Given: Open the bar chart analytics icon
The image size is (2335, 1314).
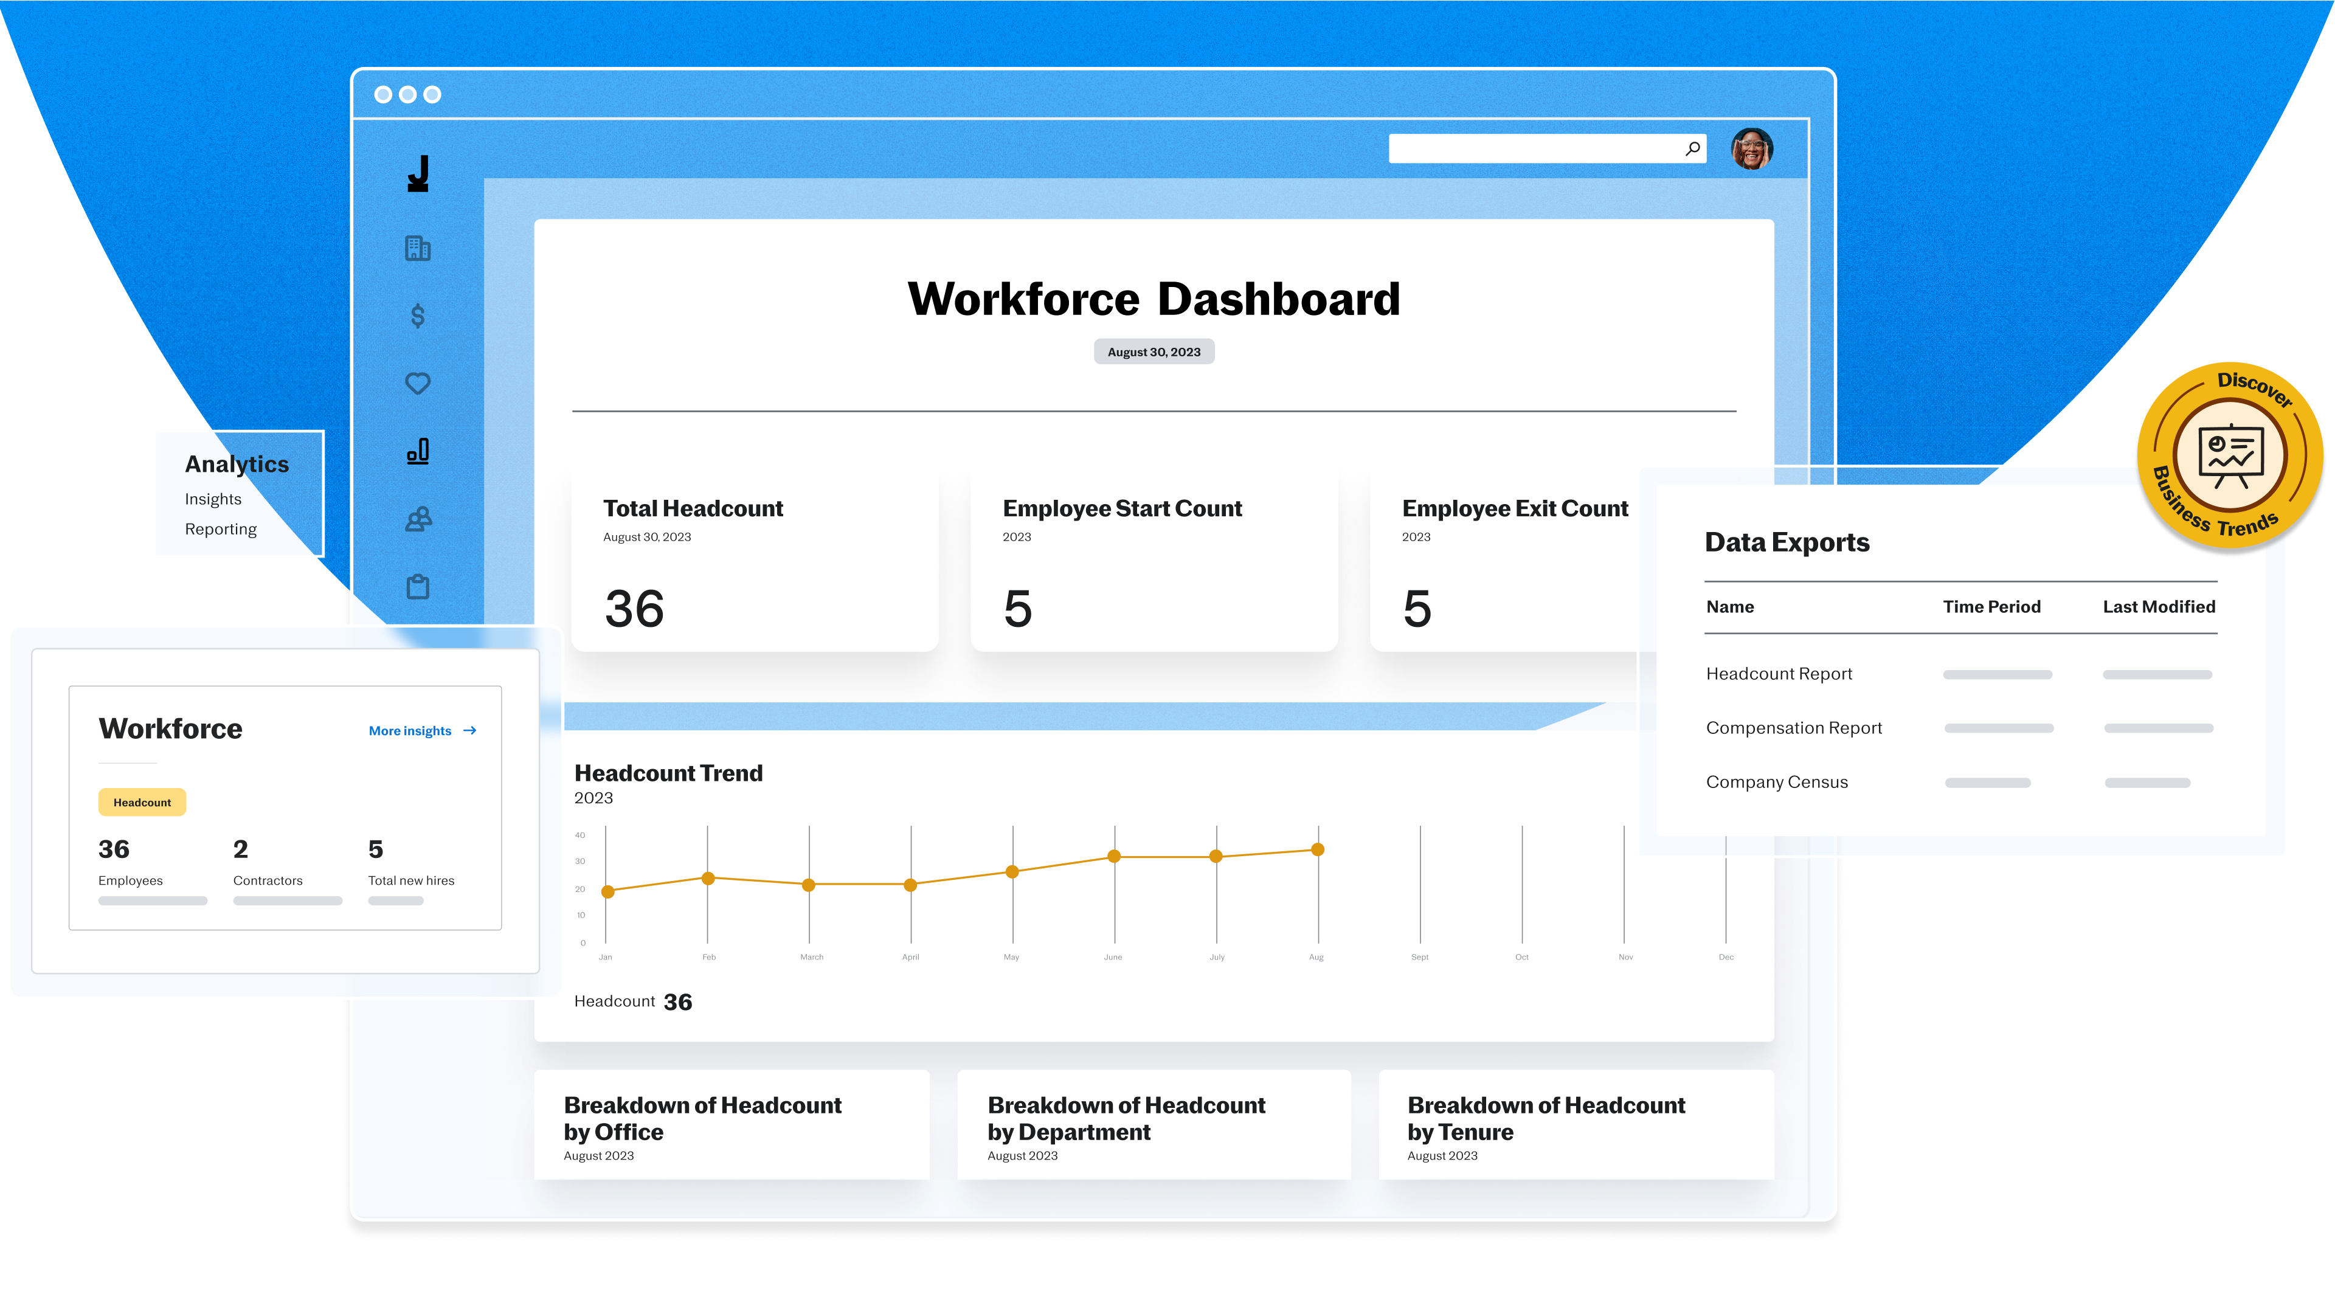Looking at the screenshot, I should click(418, 451).
